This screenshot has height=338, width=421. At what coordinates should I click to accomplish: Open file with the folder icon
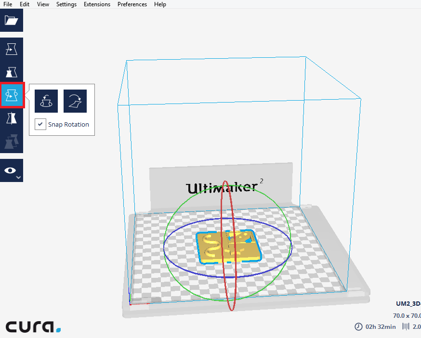12,20
